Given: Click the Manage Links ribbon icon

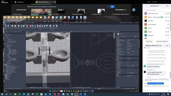Looking at the screenshot, I should click(x=35, y=26).
